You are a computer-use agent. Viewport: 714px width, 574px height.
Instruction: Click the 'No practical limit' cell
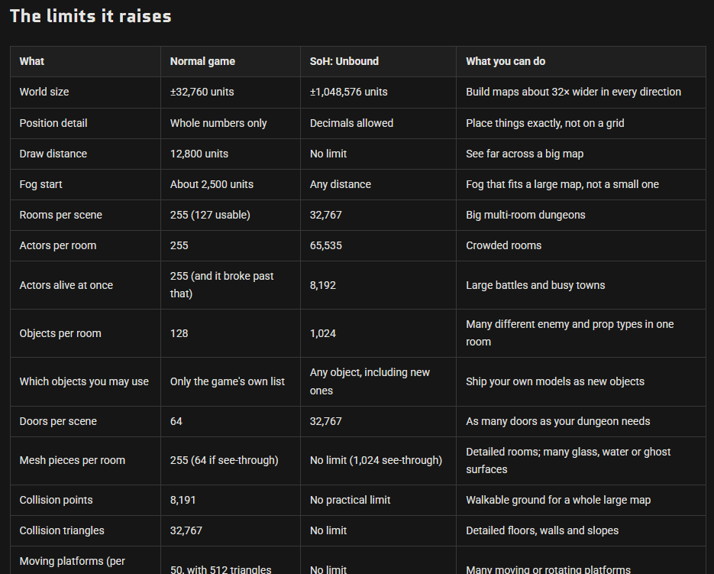pos(351,500)
